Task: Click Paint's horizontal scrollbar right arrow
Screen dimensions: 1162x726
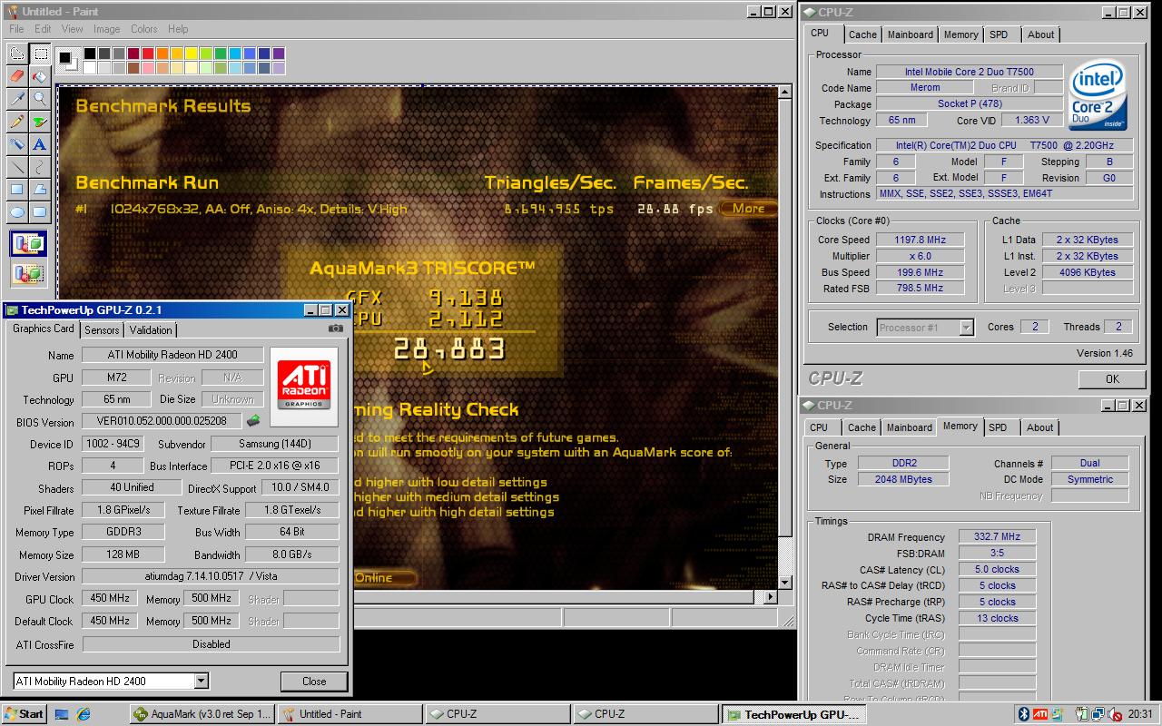Action: point(772,596)
